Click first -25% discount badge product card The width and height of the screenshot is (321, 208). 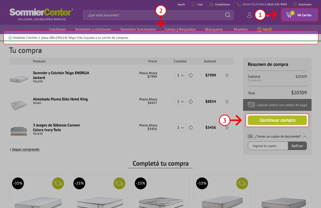79,183
